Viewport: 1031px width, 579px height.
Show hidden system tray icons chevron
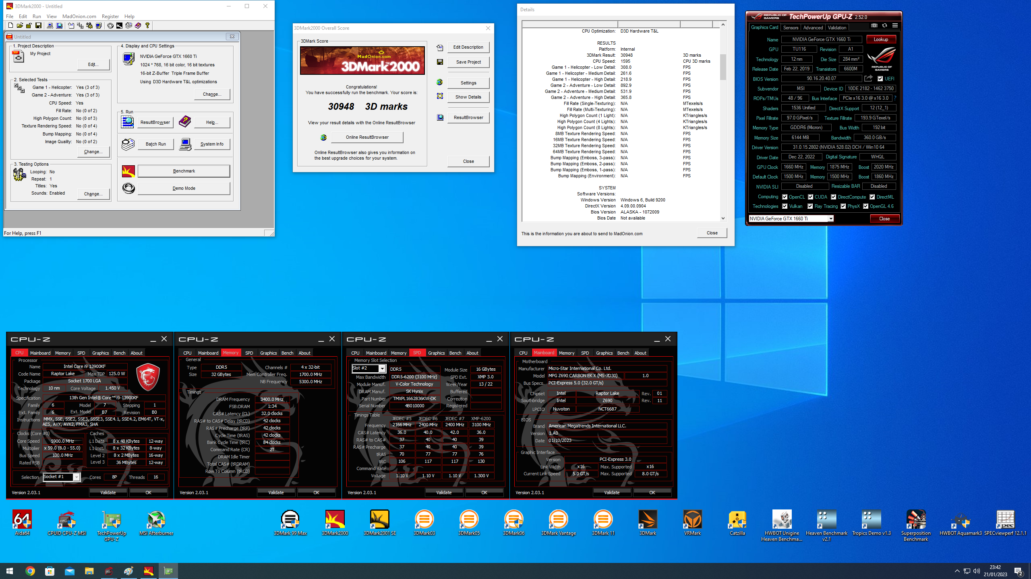957,571
